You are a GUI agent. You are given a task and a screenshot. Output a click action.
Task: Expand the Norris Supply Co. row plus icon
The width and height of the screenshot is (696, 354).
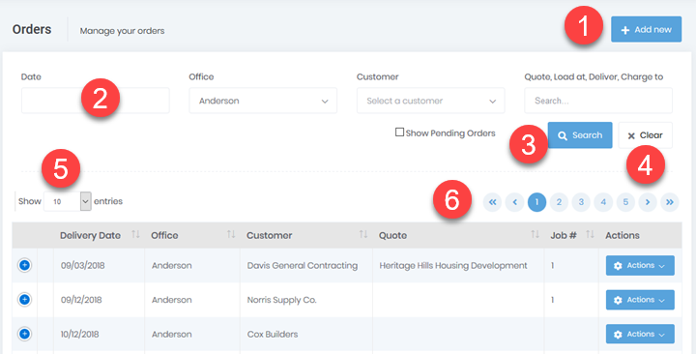24,300
